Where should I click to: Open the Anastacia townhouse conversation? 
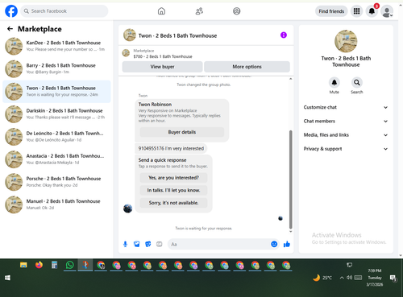tap(56, 159)
